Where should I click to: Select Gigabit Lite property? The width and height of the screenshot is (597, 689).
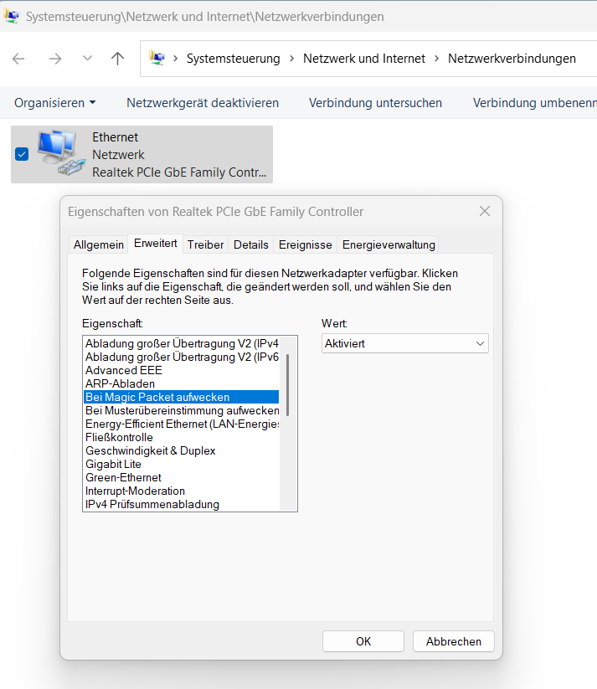tap(182, 464)
